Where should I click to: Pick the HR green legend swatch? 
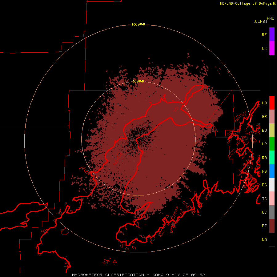click(x=272, y=144)
